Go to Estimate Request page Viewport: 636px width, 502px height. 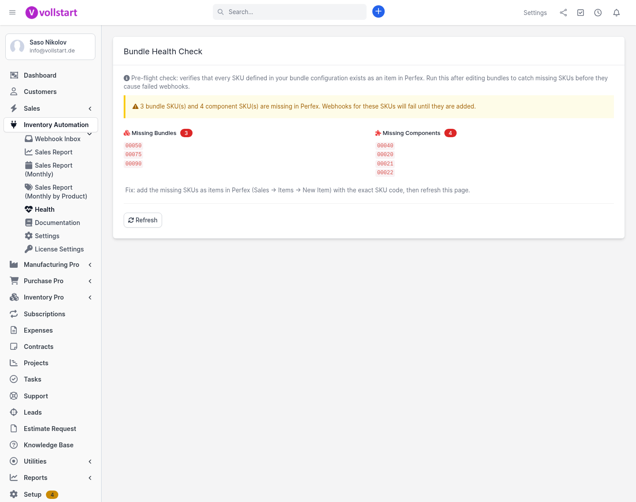point(50,429)
